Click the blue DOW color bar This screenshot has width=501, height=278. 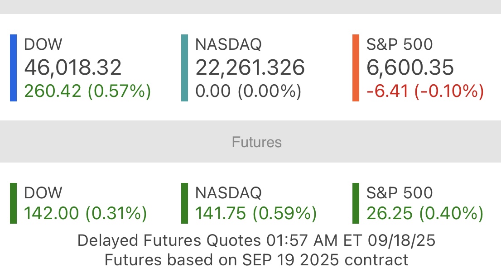pyautogui.click(x=14, y=68)
